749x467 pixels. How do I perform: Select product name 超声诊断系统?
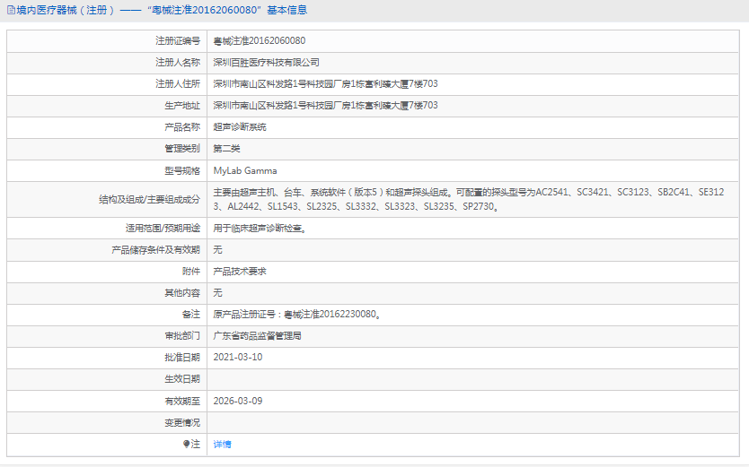point(240,127)
